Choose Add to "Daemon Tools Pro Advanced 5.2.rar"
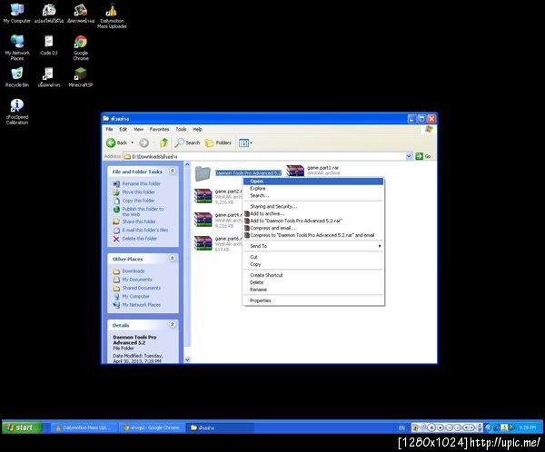This screenshot has height=452, width=545. [313, 221]
